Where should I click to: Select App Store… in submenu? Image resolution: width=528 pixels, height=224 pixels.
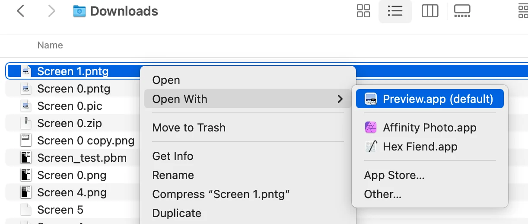pyautogui.click(x=394, y=175)
